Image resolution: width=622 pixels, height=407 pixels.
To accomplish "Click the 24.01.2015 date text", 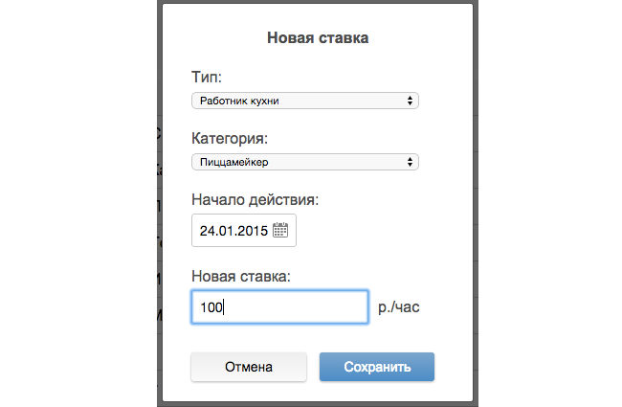I will [x=233, y=231].
